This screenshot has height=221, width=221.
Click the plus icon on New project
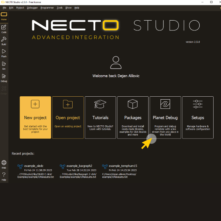click(x=35, y=104)
